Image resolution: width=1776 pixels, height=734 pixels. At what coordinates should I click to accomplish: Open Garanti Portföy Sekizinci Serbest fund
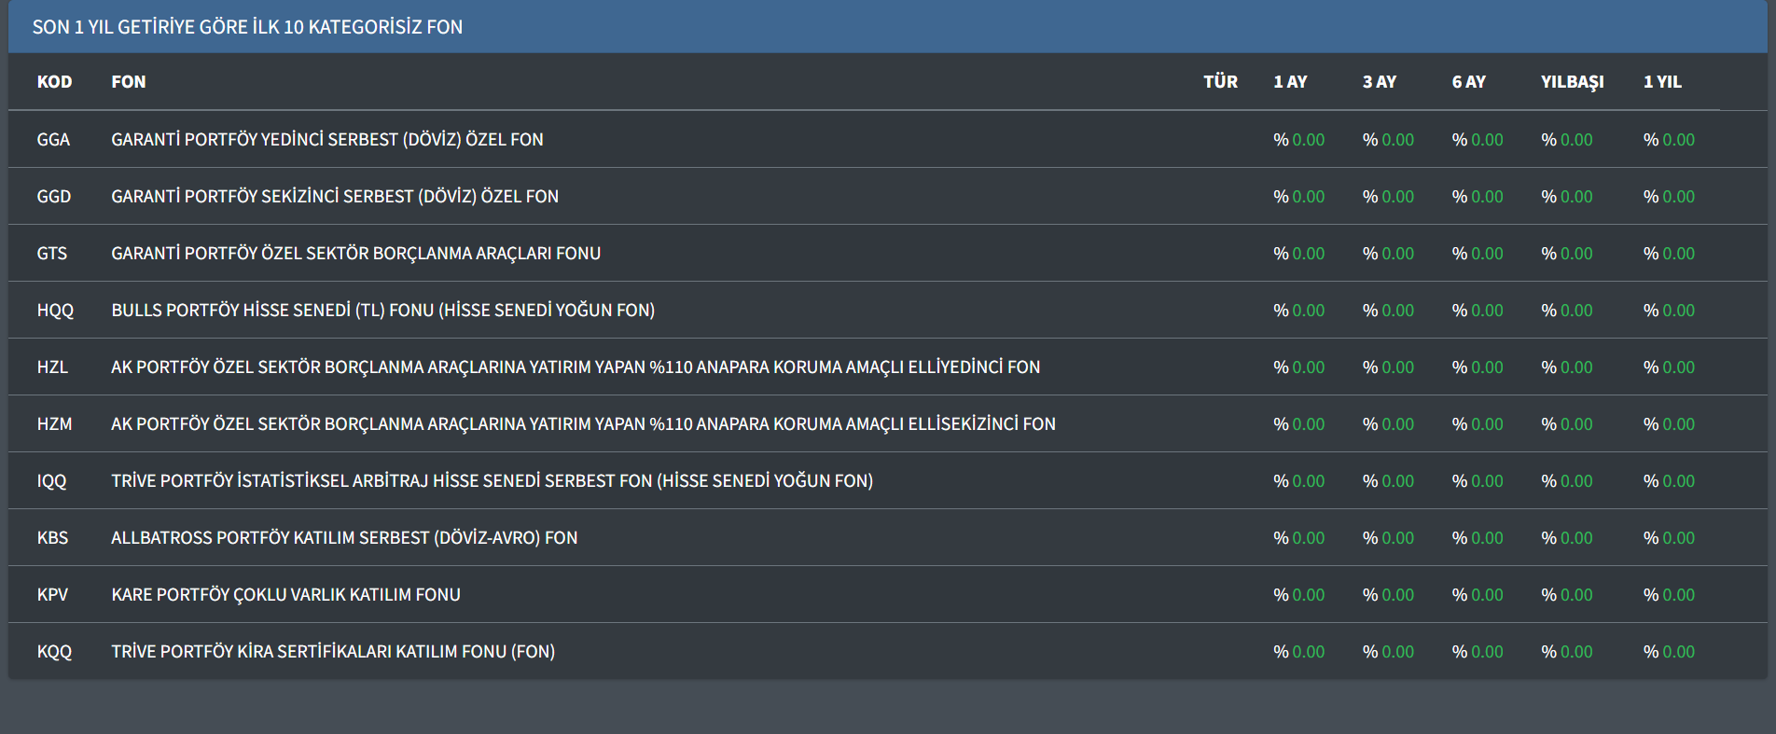click(x=335, y=197)
